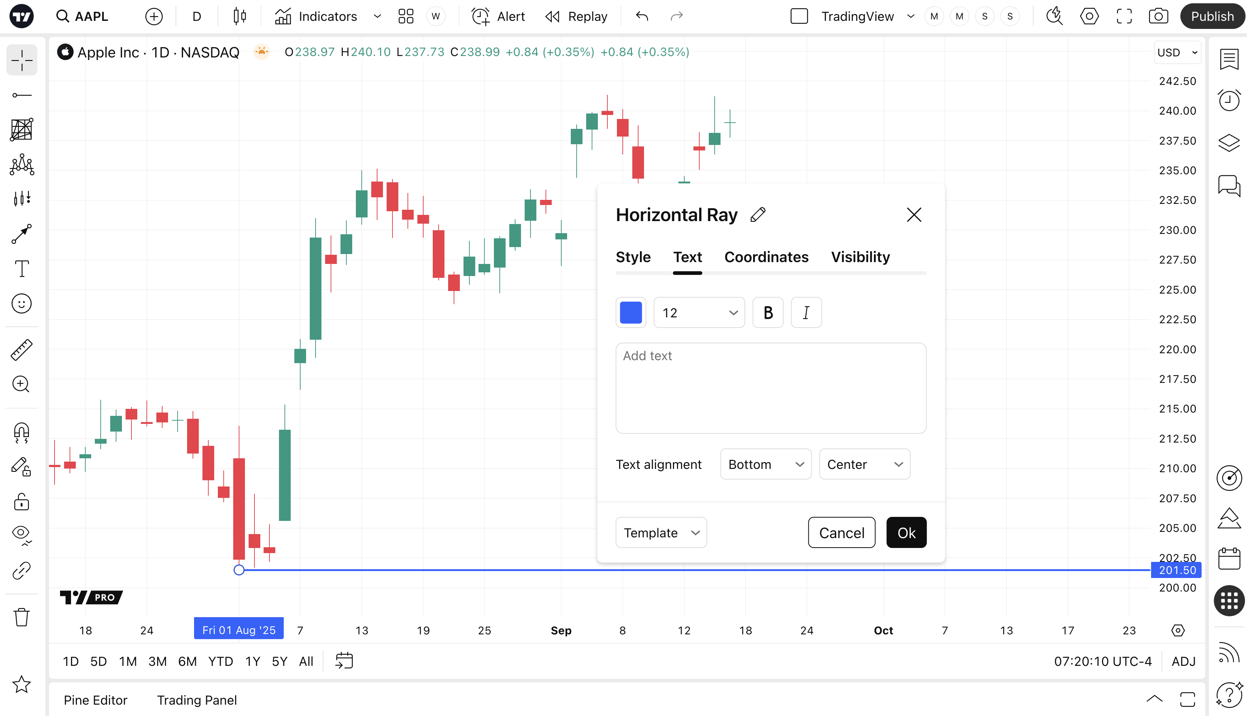Open calendar go-to-date icon

[344, 661]
